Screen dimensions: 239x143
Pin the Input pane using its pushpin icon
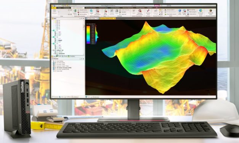[82, 19]
